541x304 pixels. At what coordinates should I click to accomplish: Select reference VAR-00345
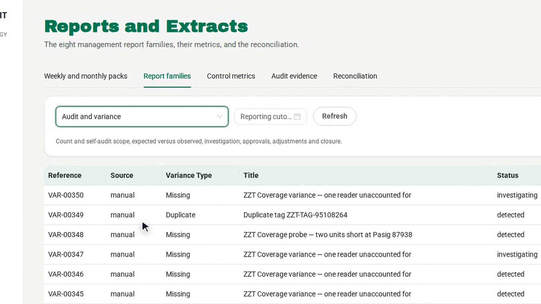pos(66,294)
